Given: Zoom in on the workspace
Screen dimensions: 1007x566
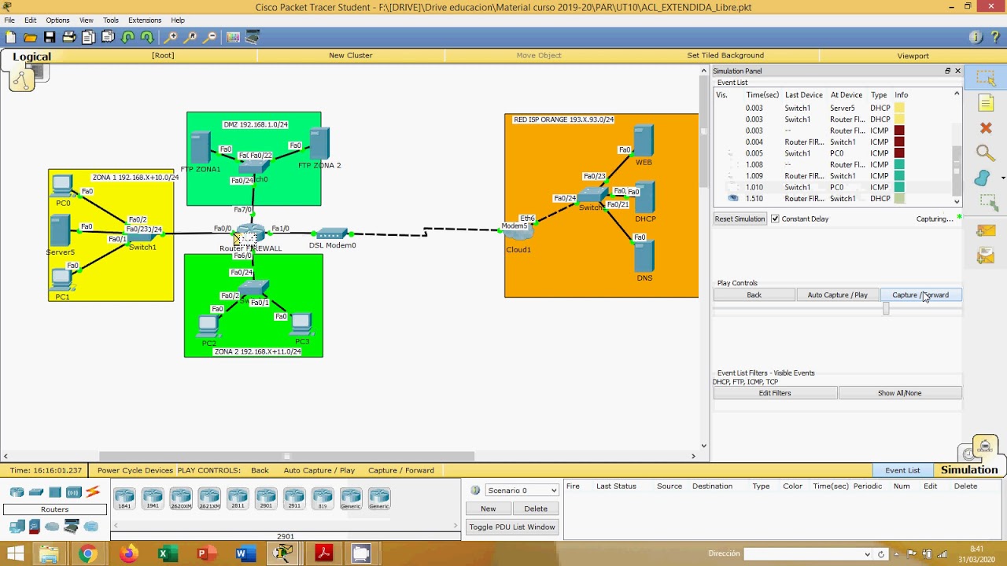Looking at the screenshot, I should (171, 37).
